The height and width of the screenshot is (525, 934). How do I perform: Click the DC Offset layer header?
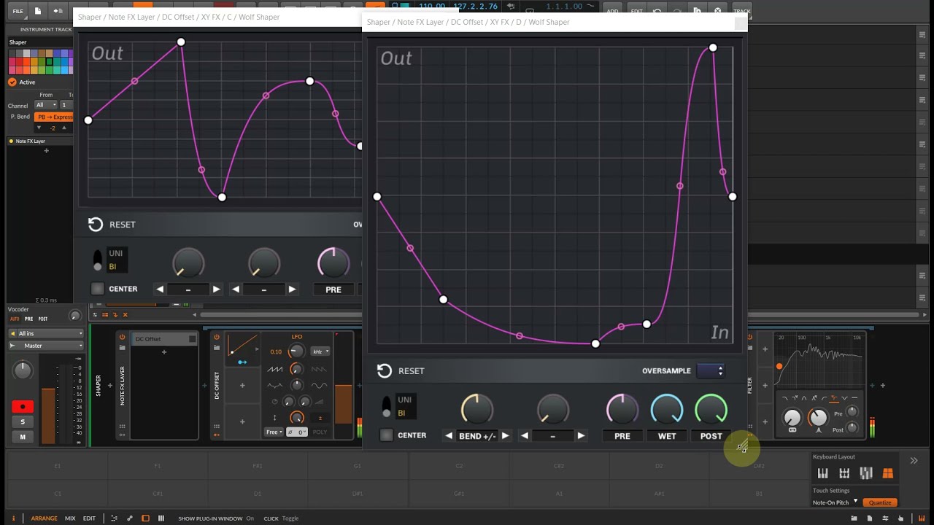(164, 339)
